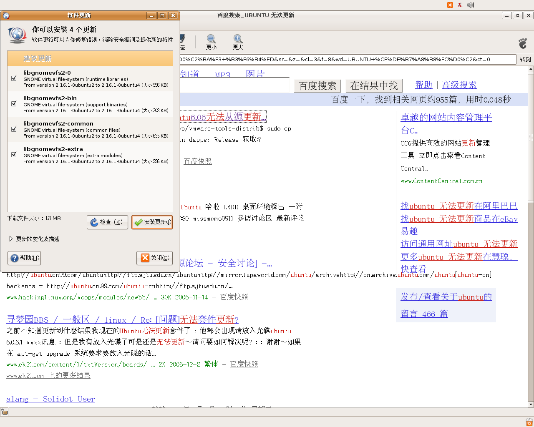Click the orange input method tray icon
This screenshot has width=534, height=427.
[450, 5]
